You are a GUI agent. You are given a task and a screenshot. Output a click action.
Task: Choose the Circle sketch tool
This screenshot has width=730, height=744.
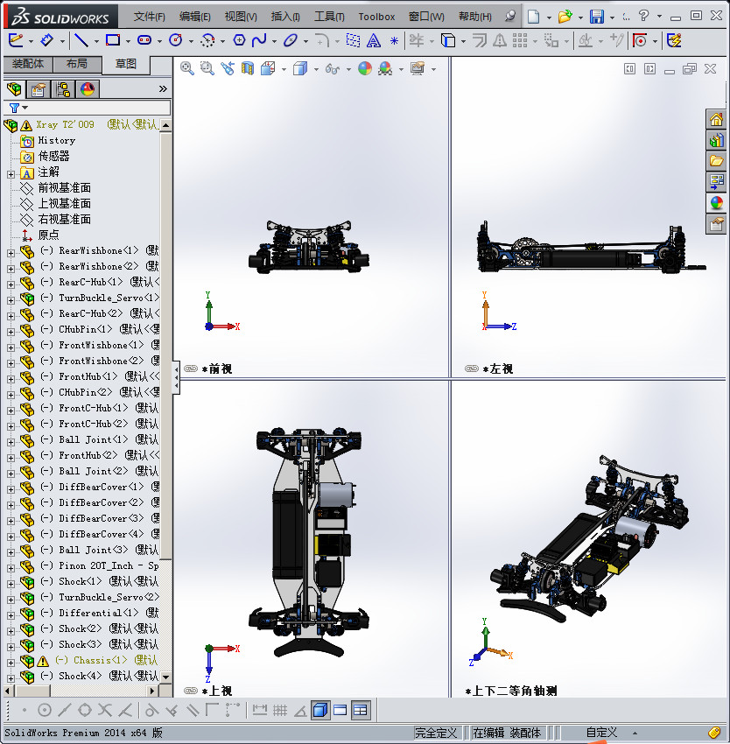(176, 41)
